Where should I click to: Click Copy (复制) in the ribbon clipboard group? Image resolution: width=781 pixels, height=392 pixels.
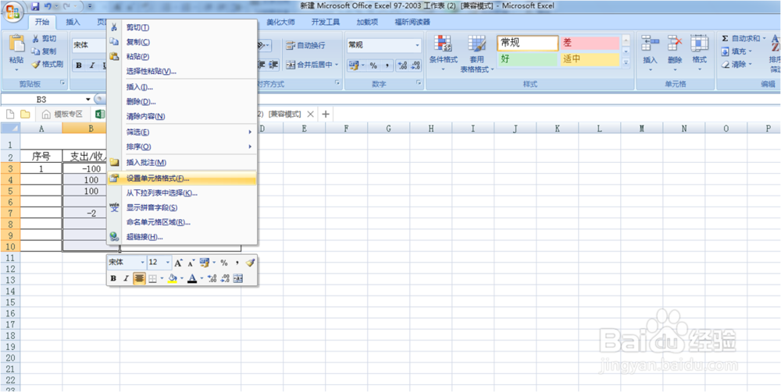(x=44, y=51)
